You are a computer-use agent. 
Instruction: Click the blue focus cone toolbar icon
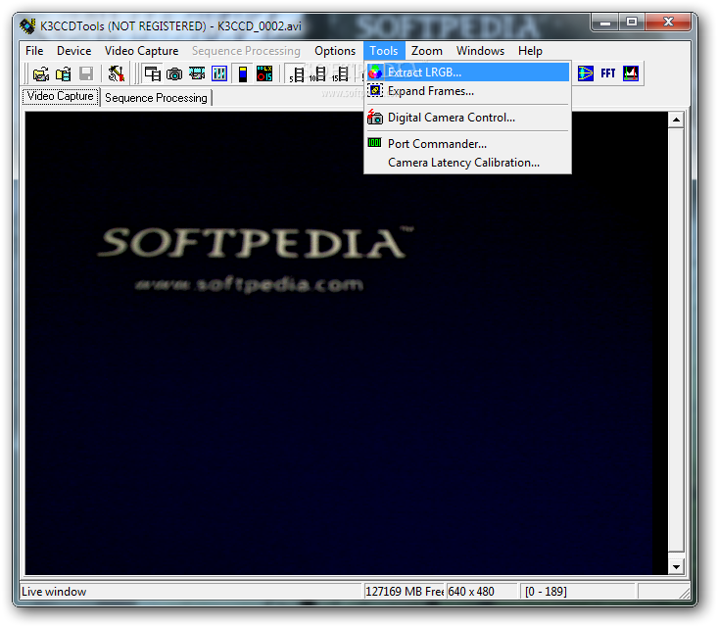coord(585,73)
